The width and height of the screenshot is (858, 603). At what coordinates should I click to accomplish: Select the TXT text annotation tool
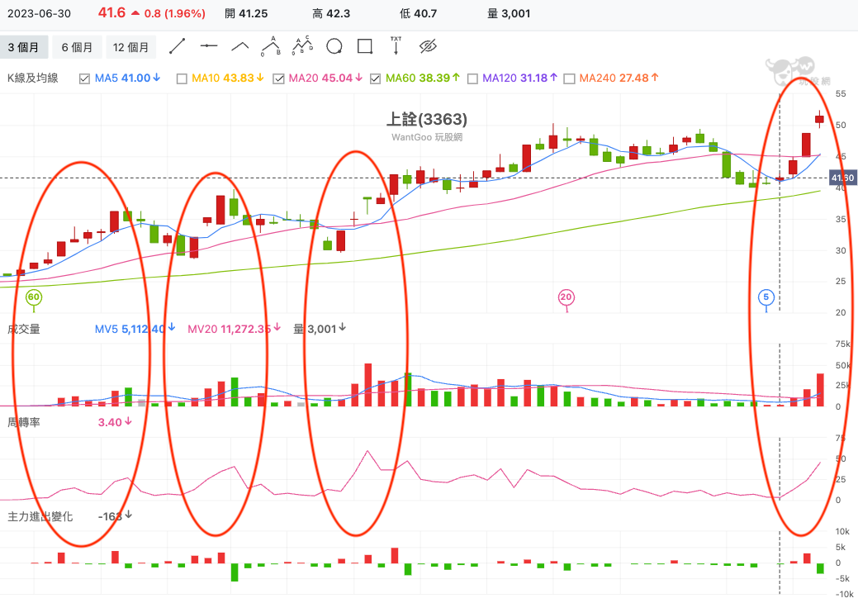click(396, 46)
